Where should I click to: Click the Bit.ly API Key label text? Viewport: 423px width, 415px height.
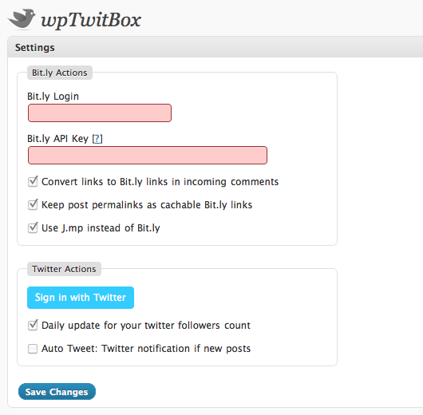[x=57, y=139]
